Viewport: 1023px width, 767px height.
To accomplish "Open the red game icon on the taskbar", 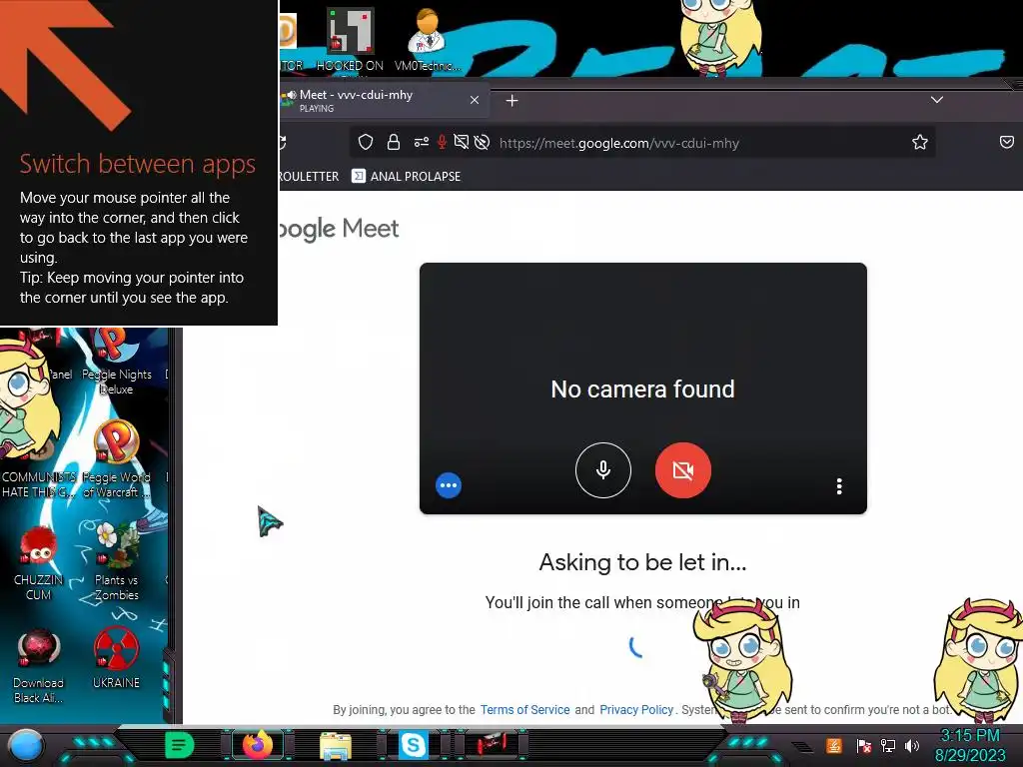I will 491,745.
